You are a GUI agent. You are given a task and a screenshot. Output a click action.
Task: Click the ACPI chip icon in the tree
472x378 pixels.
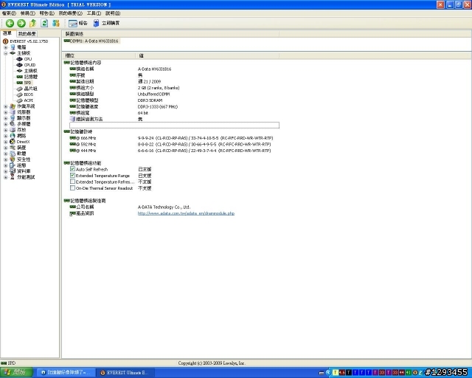pyautogui.click(x=20, y=100)
